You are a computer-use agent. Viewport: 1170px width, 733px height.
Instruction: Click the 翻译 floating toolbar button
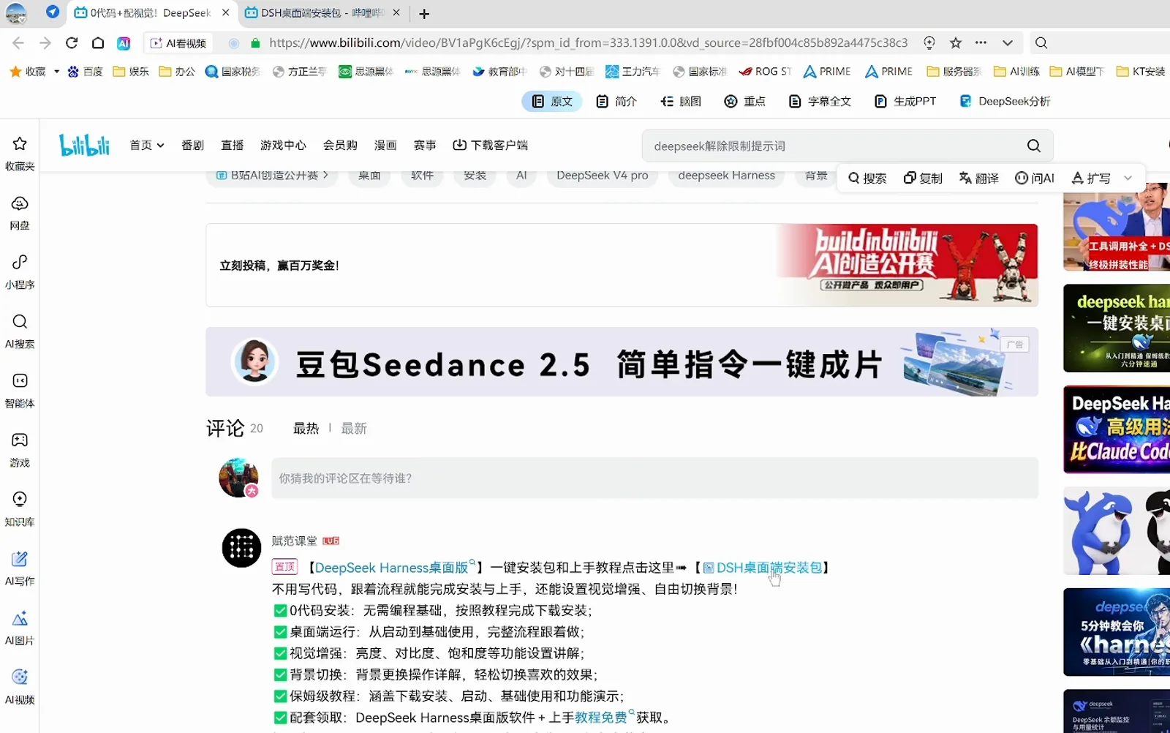coord(979,178)
